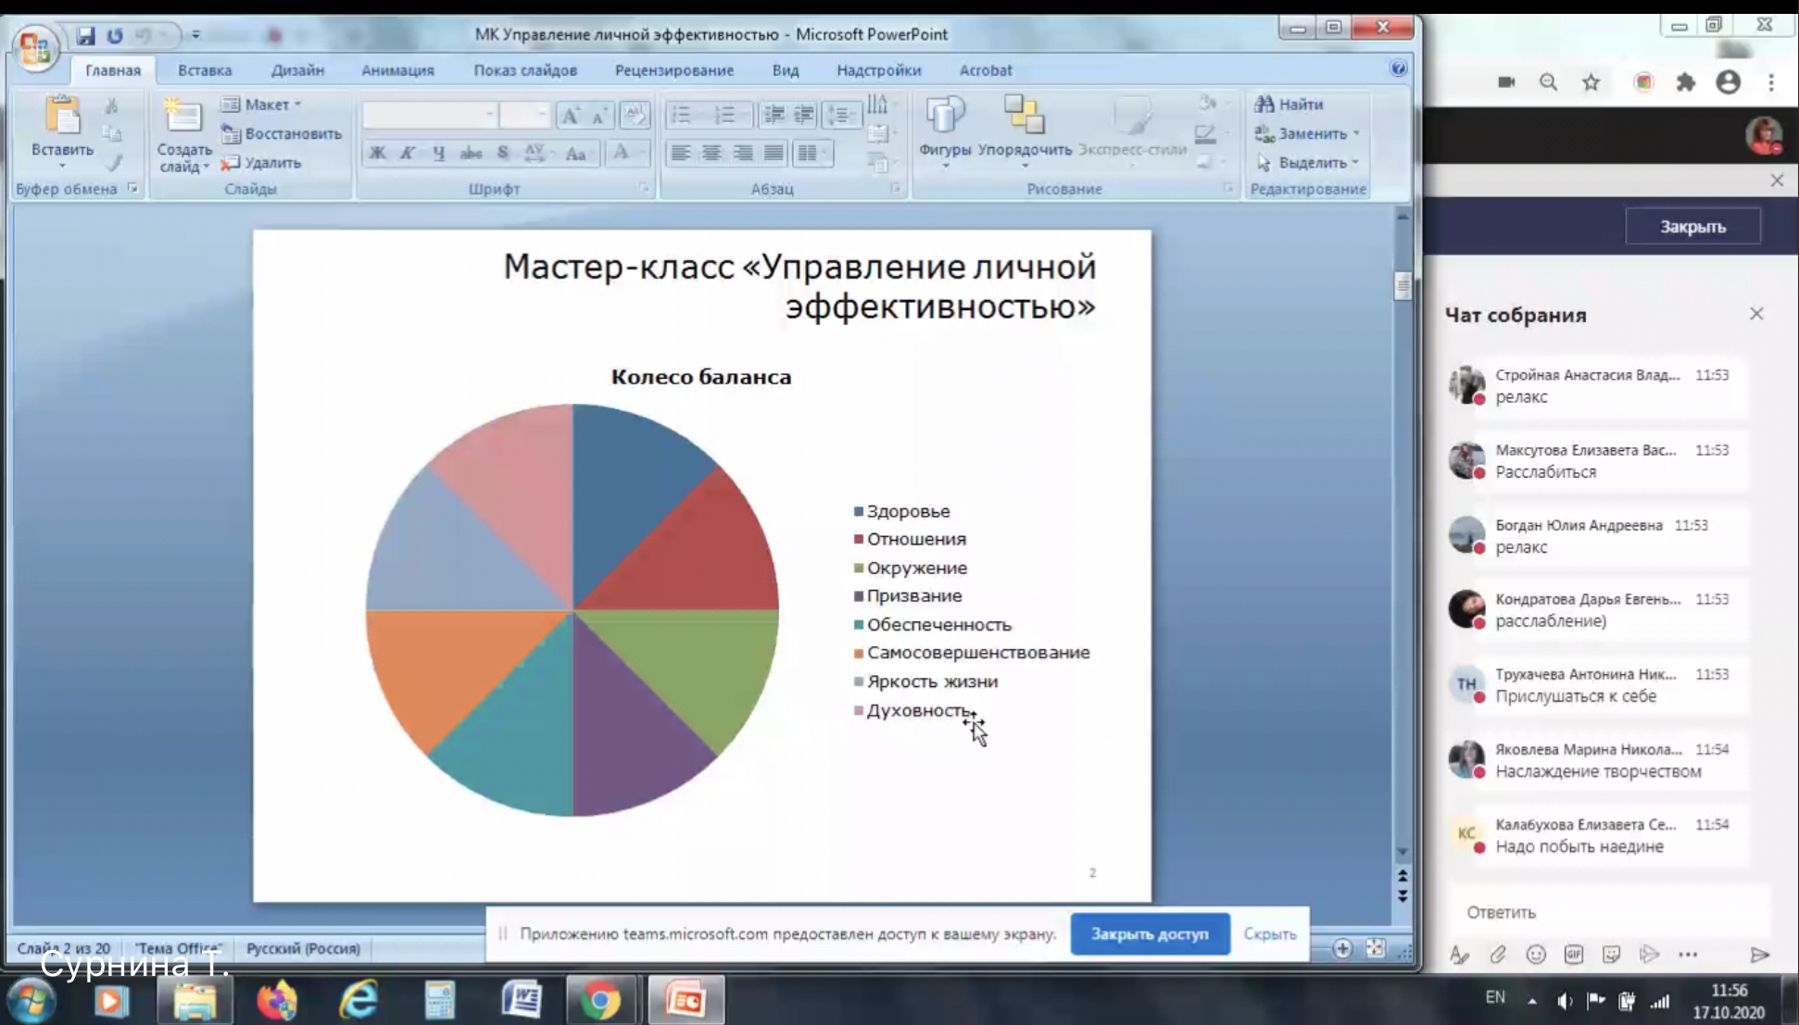Click the Закрыть доступ button
Image resolution: width=1799 pixels, height=1025 pixels.
click(1149, 934)
